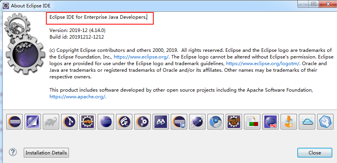
Task: Minimize the About Eclipse IDE window
Action: [x=304, y=4]
